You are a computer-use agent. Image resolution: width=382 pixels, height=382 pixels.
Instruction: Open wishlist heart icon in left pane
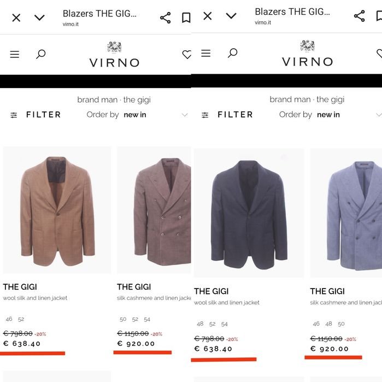pos(186,54)
